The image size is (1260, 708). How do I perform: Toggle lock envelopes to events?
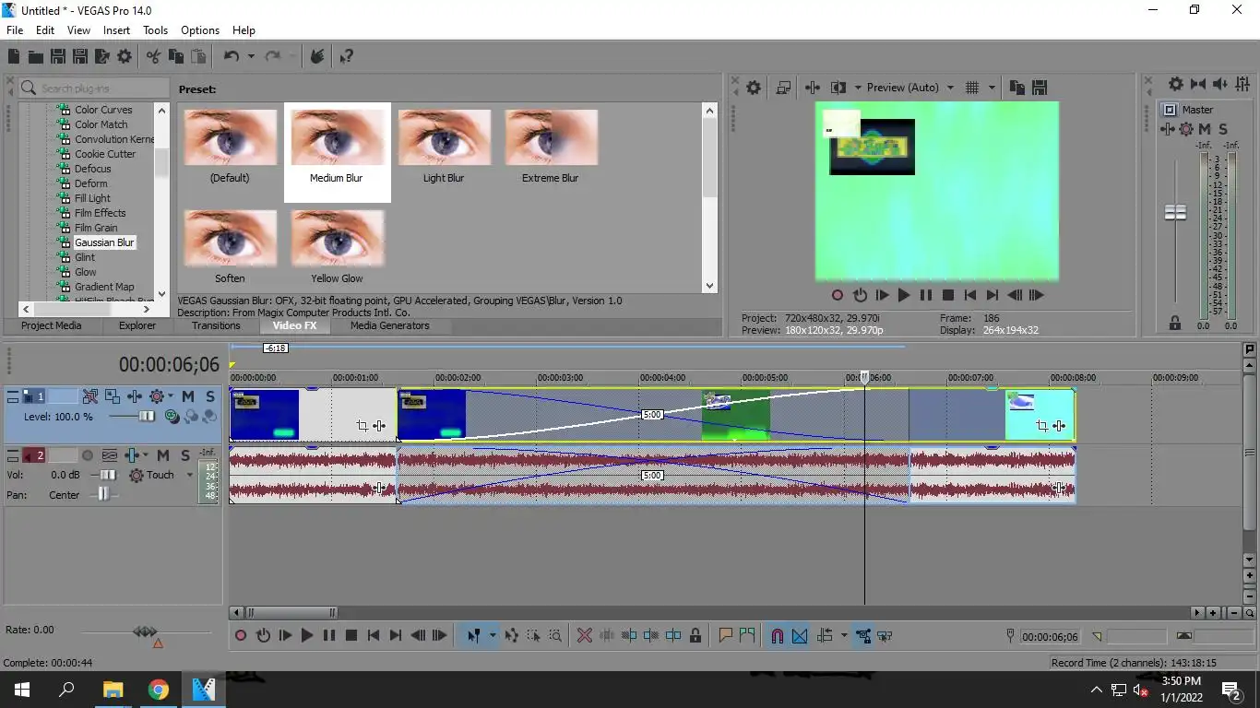[x=863, y=636]
